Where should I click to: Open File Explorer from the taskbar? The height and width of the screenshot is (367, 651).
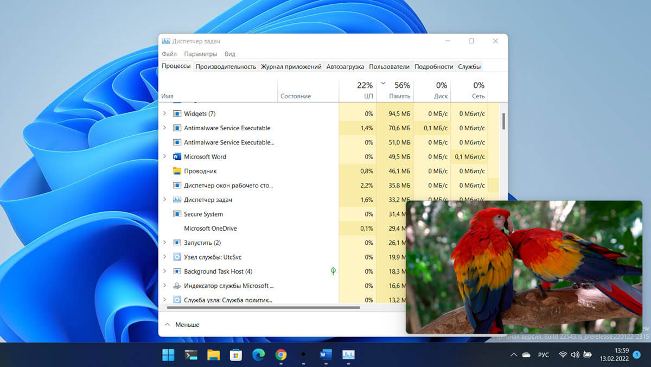pos(213,355)
